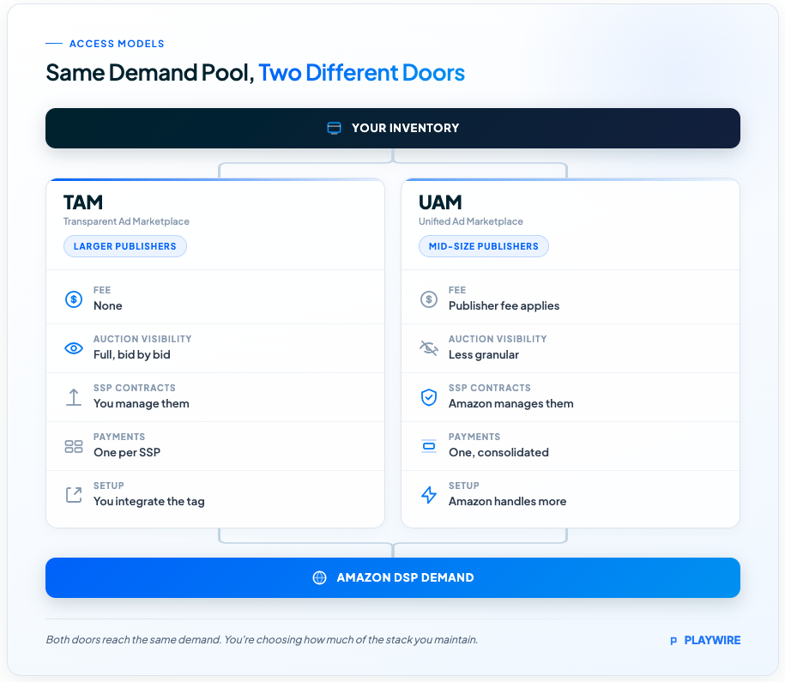The width and height of the screenshot is (785, 682).
Task: Click the TAM AUCTION VISIBILITY label
Action: click(x=142, y=339)
